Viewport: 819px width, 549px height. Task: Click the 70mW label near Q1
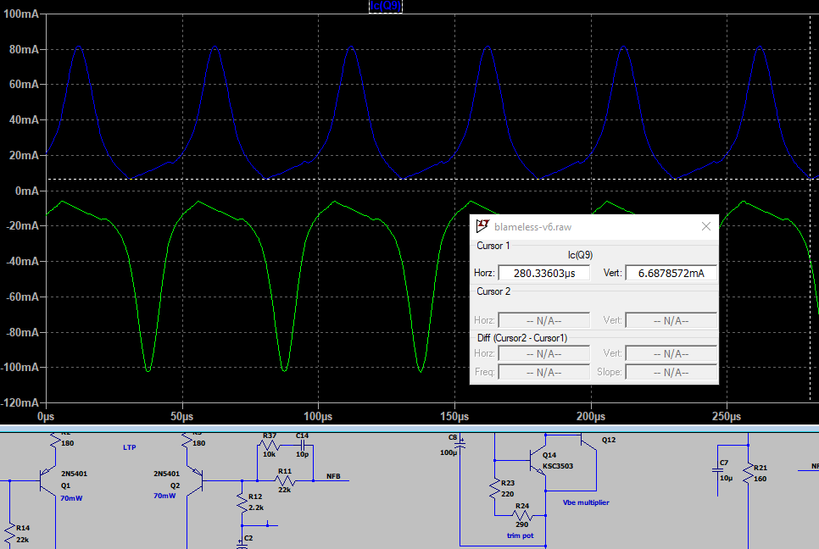click(x=71, y=498)
